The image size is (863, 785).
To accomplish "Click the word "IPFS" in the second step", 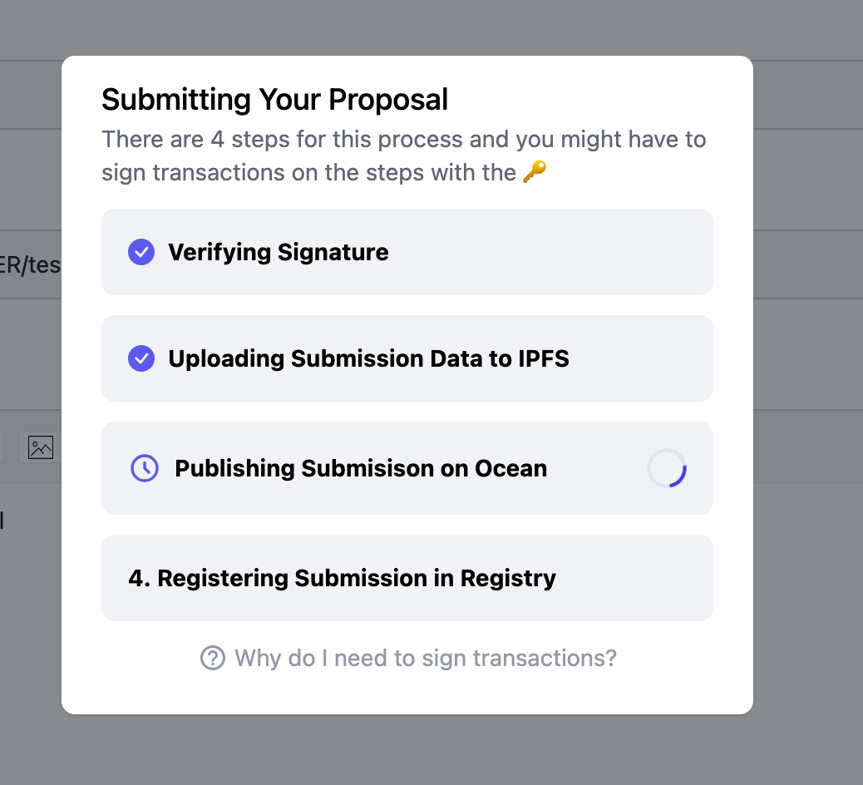I will tap(542, 358).
